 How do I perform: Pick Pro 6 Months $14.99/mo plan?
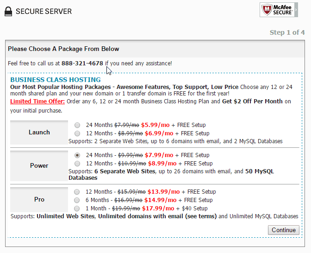coord(77,200)
